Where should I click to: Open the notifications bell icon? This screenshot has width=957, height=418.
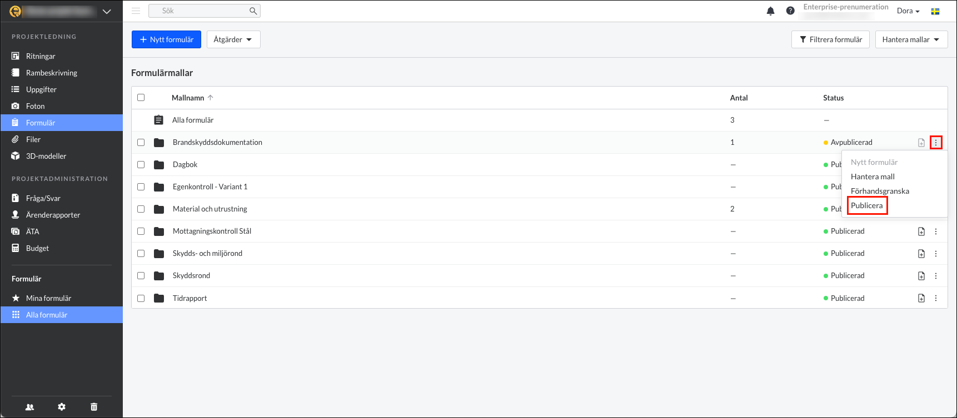coord(770,11)
